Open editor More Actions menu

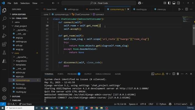tap(191, 9)
